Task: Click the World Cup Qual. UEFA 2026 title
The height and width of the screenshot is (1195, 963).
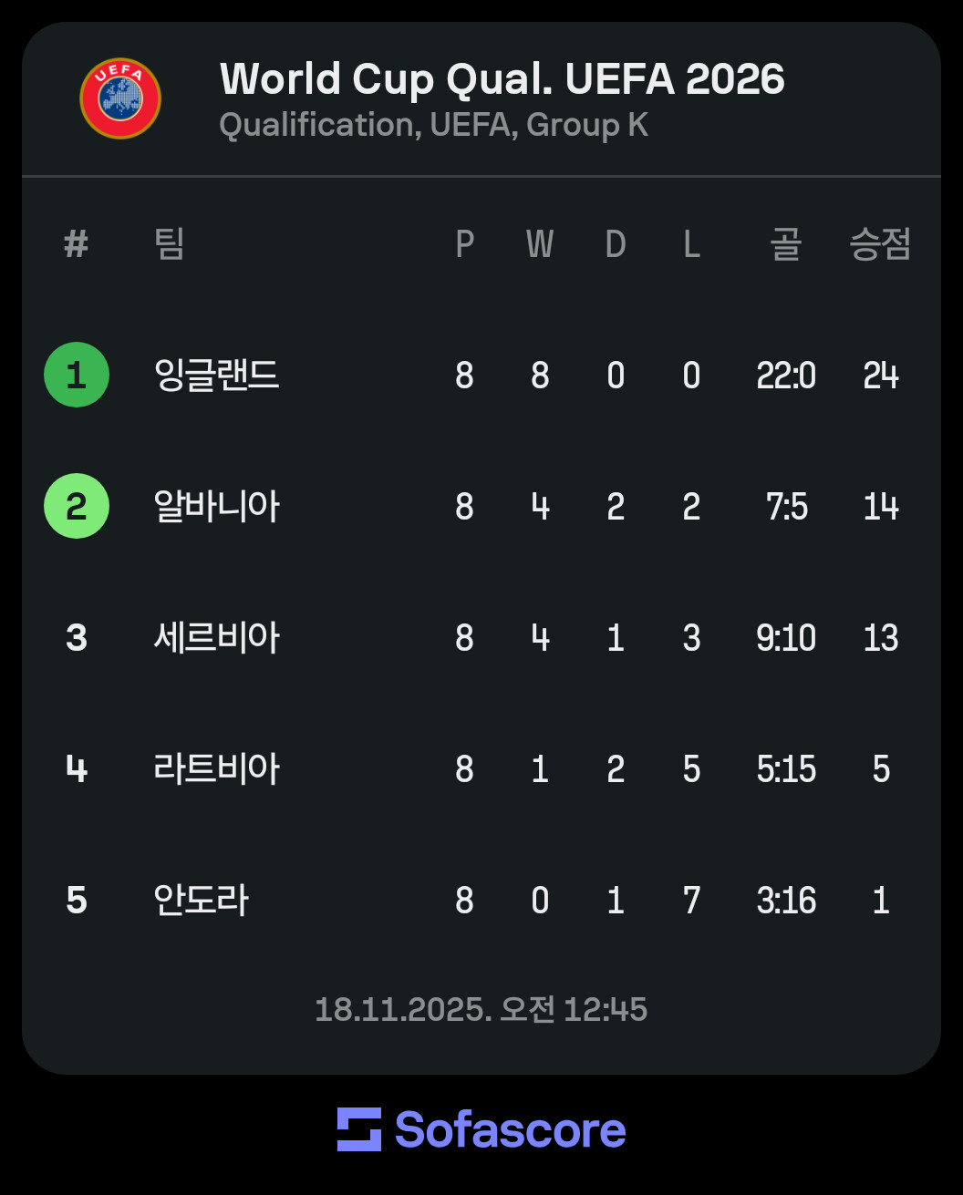Action: (502, 79)
